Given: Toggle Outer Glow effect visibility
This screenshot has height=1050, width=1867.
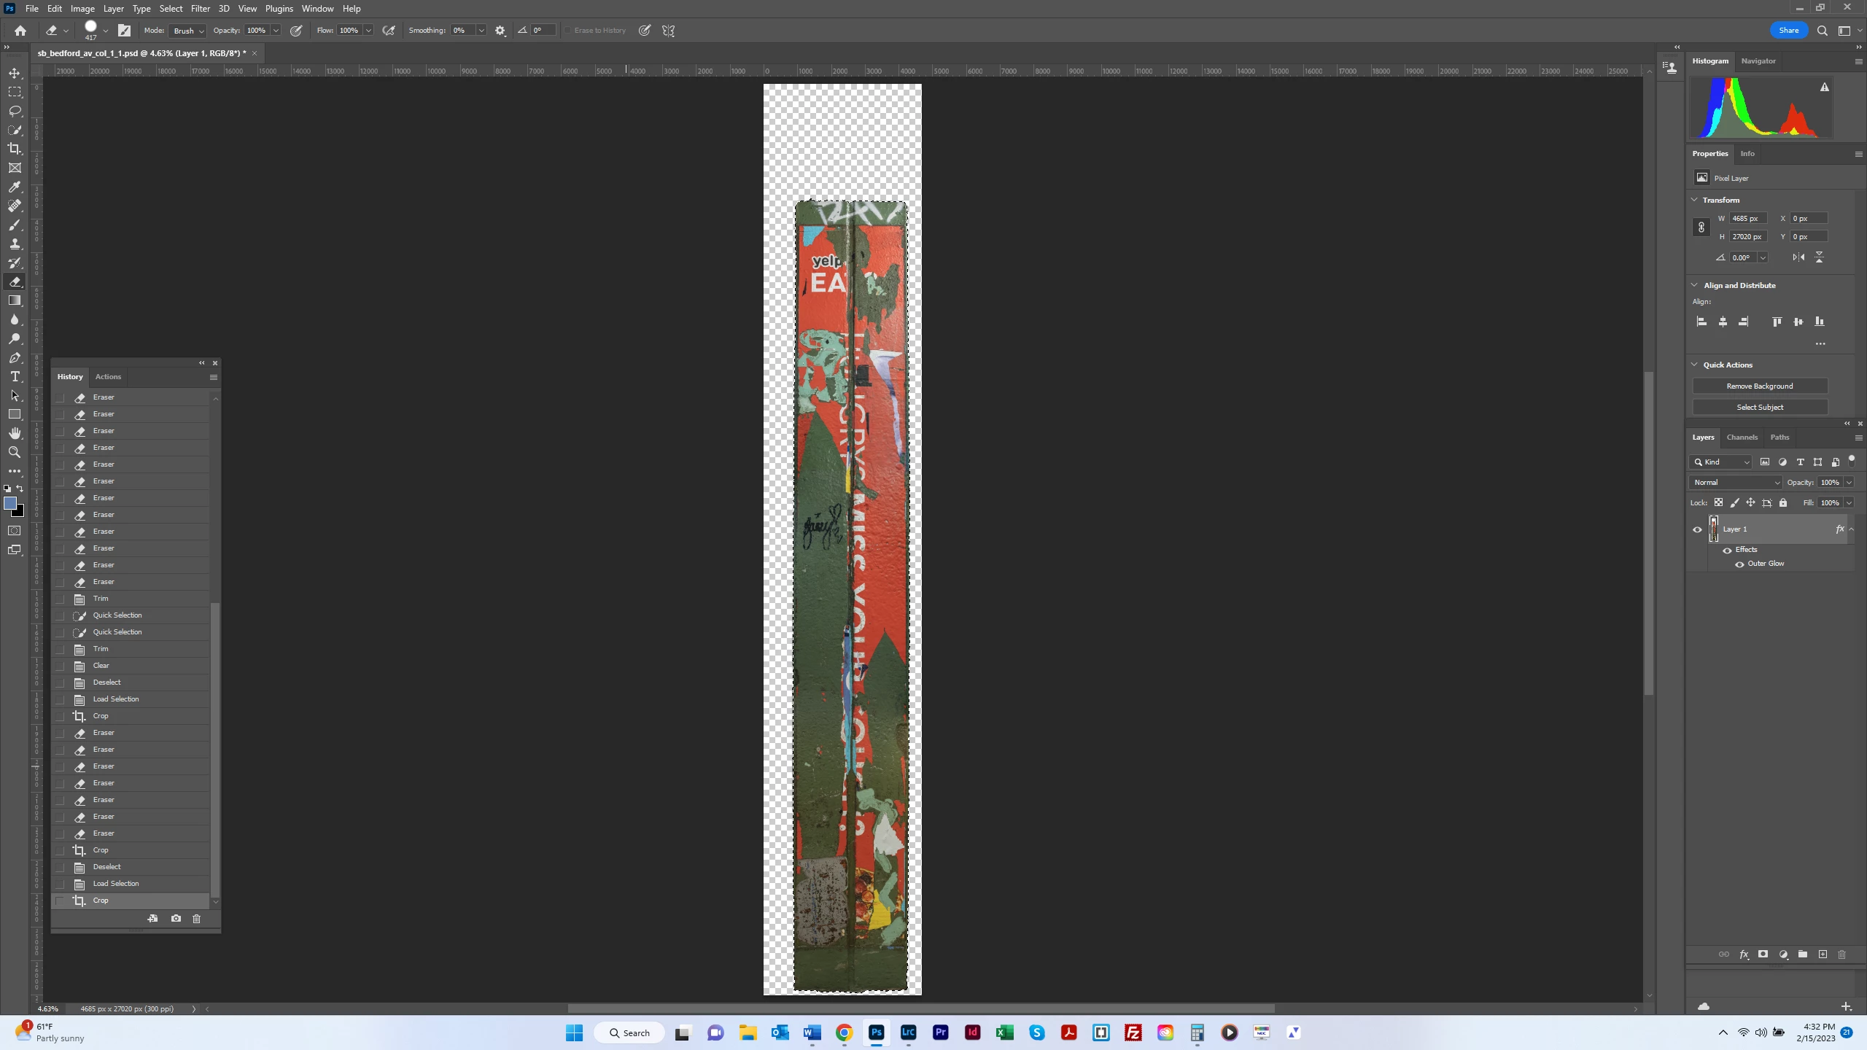Looking at the screenshot, I should [1739, 564].
